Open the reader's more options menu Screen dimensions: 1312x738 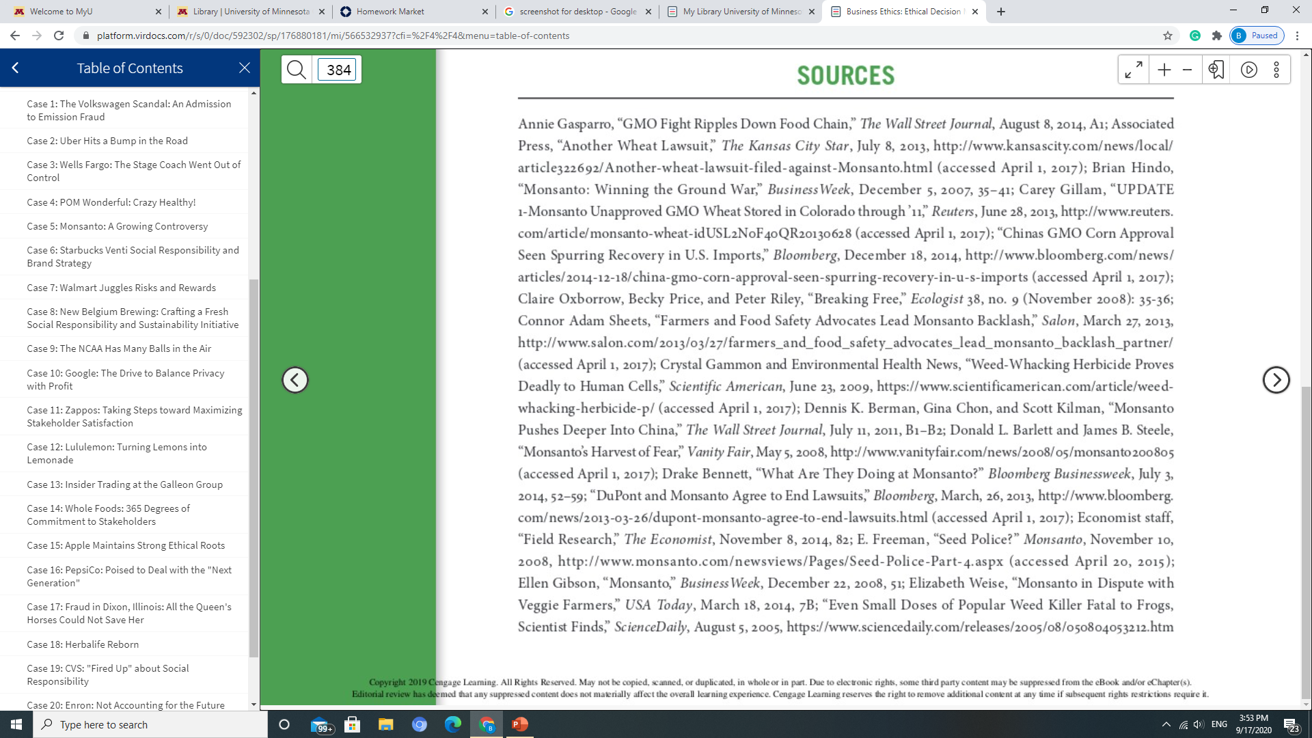[x=1276, y=70]
